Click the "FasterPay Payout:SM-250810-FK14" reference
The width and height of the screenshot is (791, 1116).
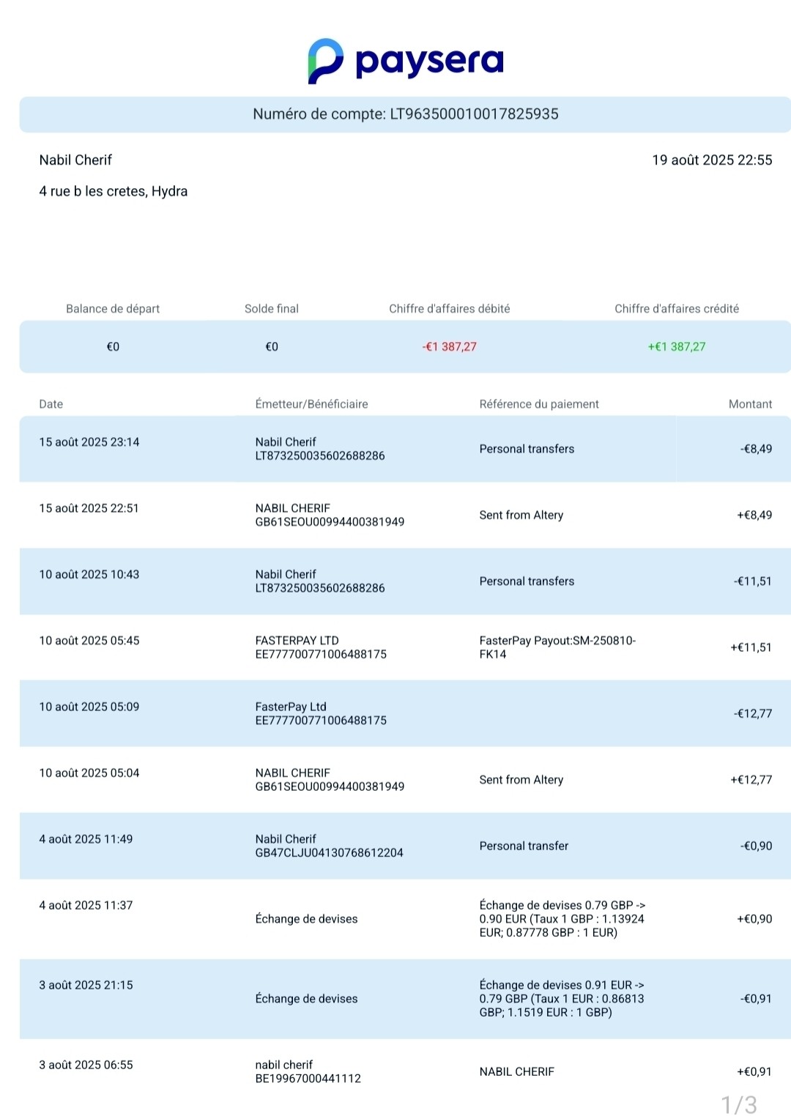click(557, 647)
